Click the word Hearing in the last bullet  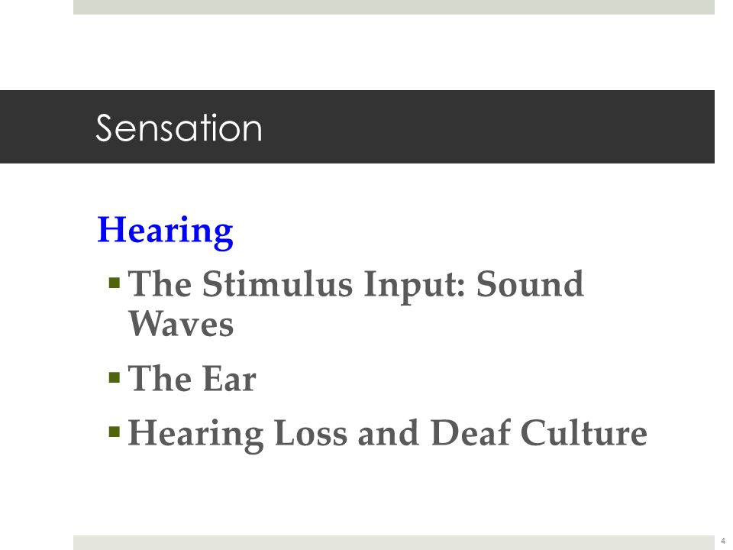pos(195,435)
